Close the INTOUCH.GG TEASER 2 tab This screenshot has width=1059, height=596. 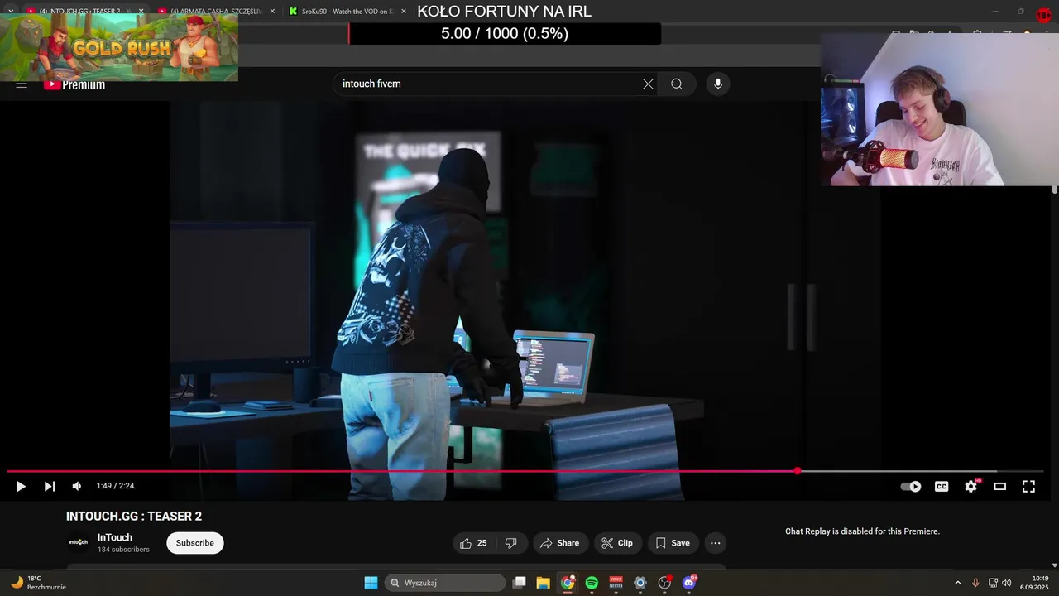[x=141, y=12]
